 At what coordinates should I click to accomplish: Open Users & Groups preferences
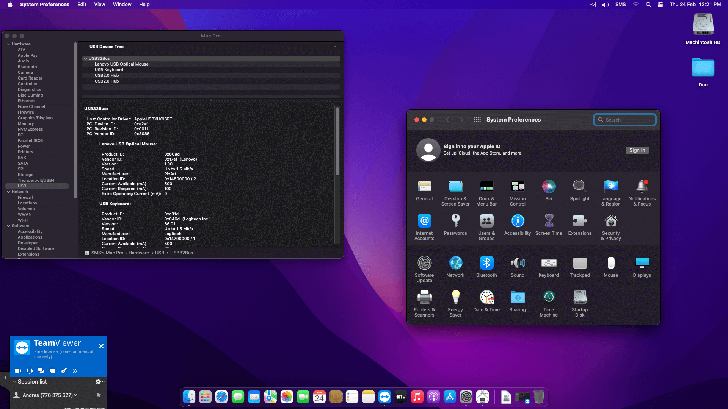(x=486, y=228)
